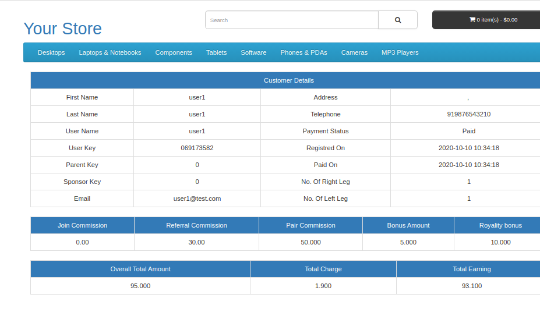This screenshot has width=540, height=312.
Task: Click the Customer Details header
Action: tap(288, 80)
